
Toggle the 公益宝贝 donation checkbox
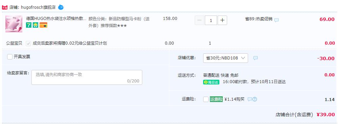point(28,43)
